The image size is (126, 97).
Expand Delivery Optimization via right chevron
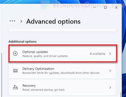(x=110, y=70)
